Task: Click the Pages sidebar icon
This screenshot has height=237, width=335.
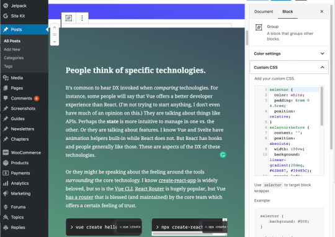Action: pos(6,88)
